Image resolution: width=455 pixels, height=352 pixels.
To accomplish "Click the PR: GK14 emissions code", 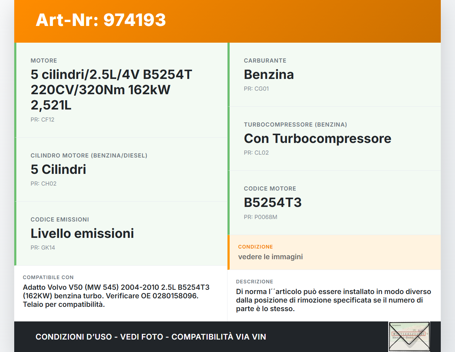I will pyautogui.click(x=43, y=248).
